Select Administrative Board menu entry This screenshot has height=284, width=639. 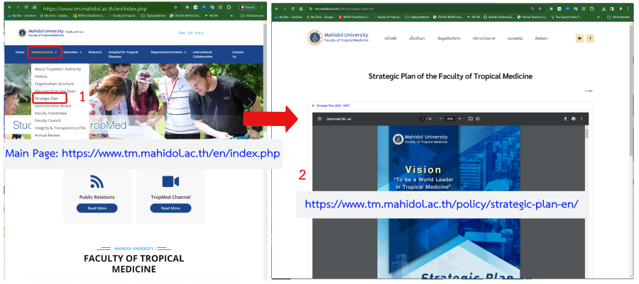point(53,106)
